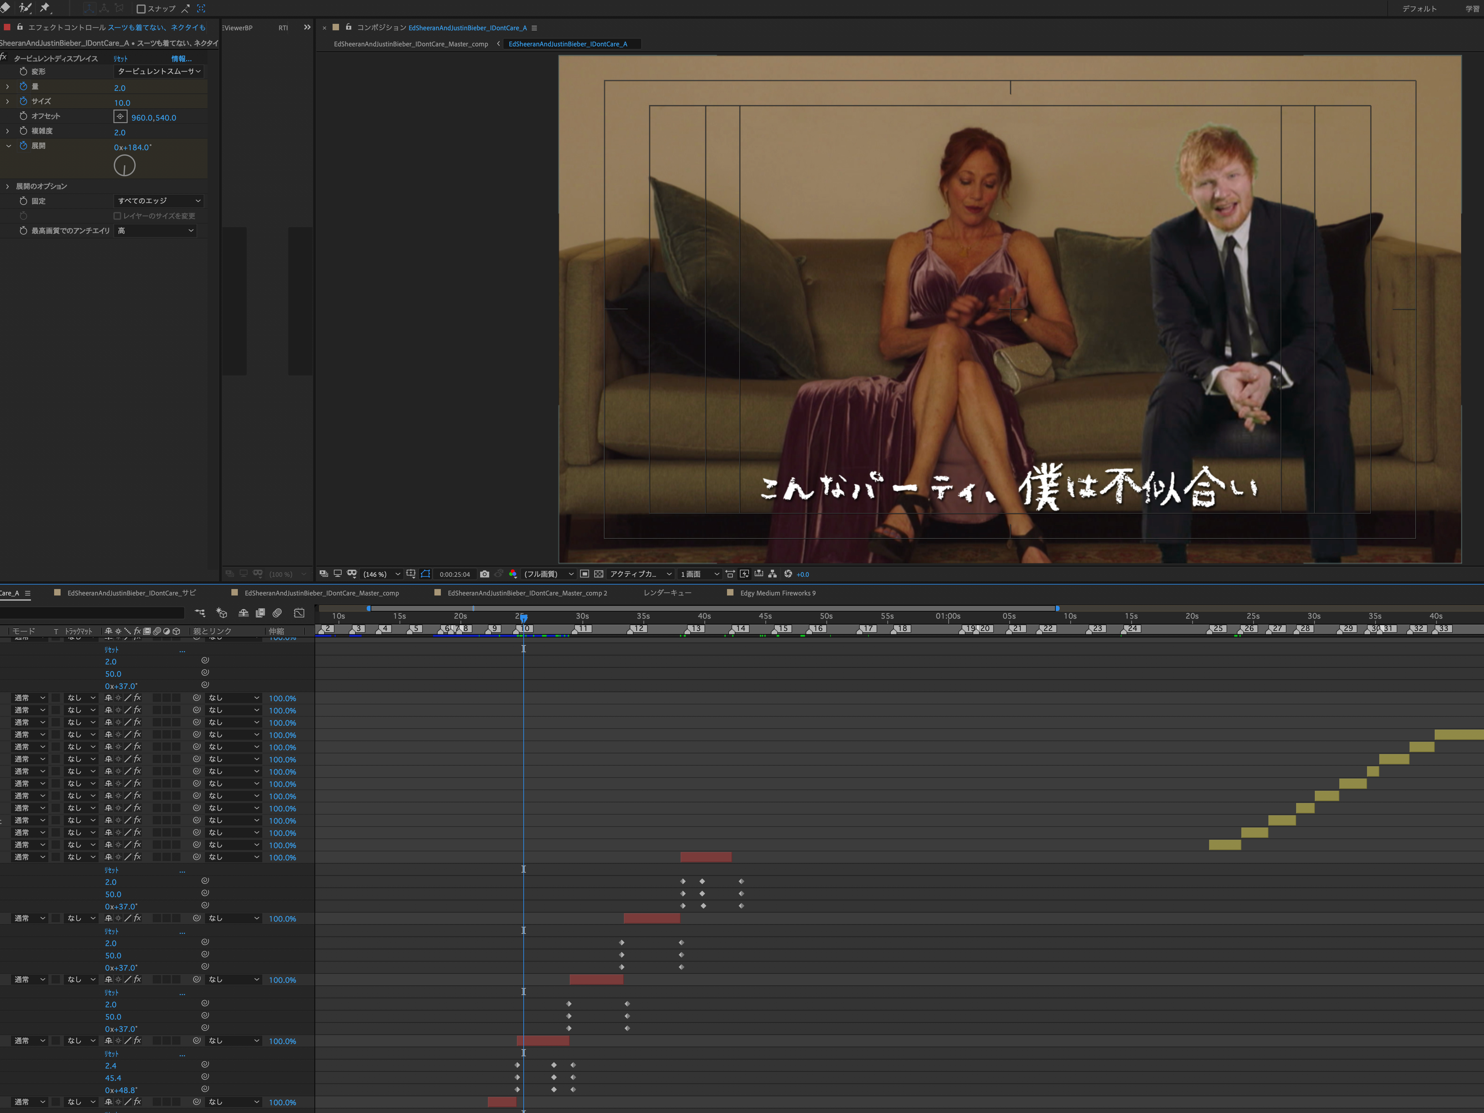Click the exposure value +0.0
Screen dimensions: 1484x1113
point(802,574)
